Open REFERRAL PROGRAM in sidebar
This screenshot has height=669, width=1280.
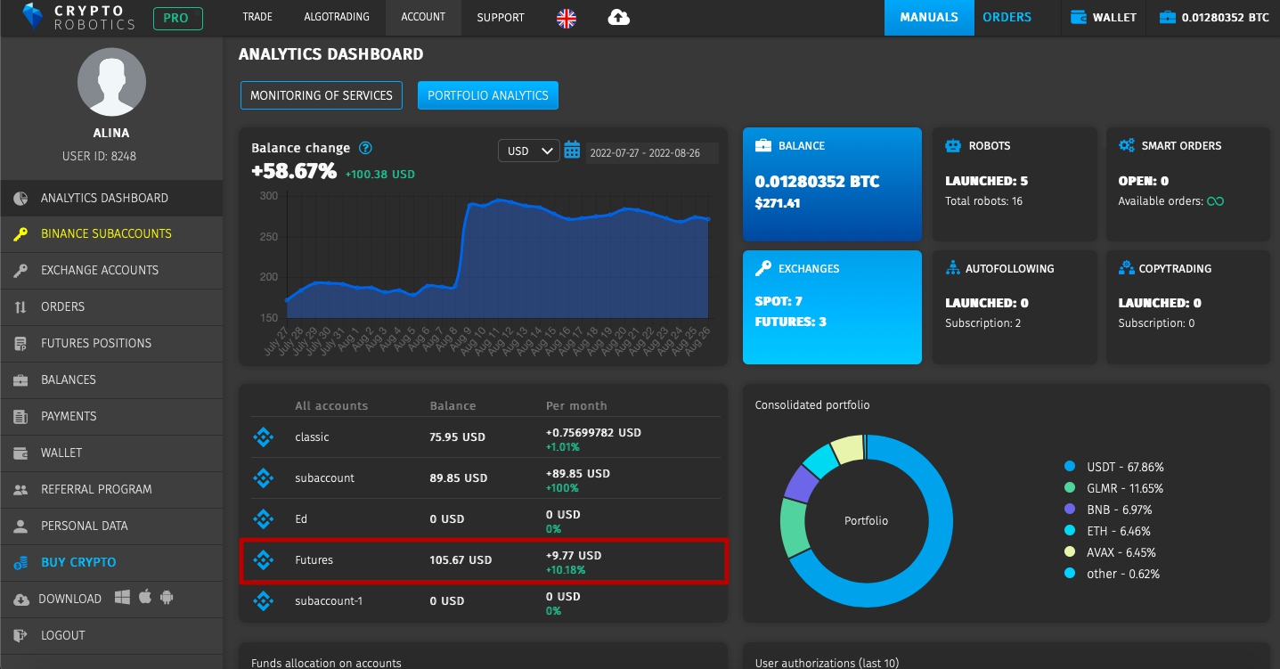coord(111,489)
